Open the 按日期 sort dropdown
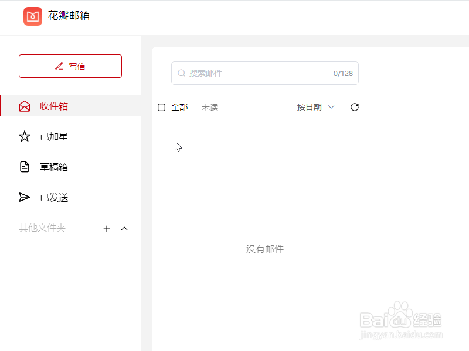The image size is (469, 351). click(315, 107)
